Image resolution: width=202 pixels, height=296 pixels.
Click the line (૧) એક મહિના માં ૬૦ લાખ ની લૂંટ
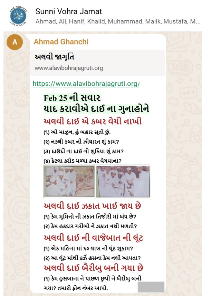pyautogui.click(x=88, y=248)
